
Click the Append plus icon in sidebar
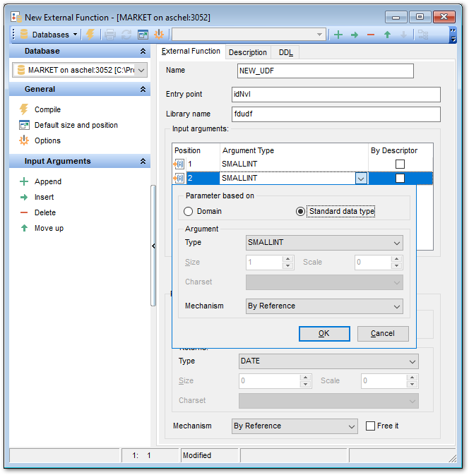(24, 181)
